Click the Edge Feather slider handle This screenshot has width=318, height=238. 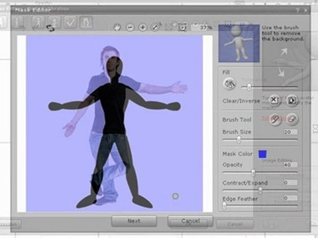(x=225, y=206)
